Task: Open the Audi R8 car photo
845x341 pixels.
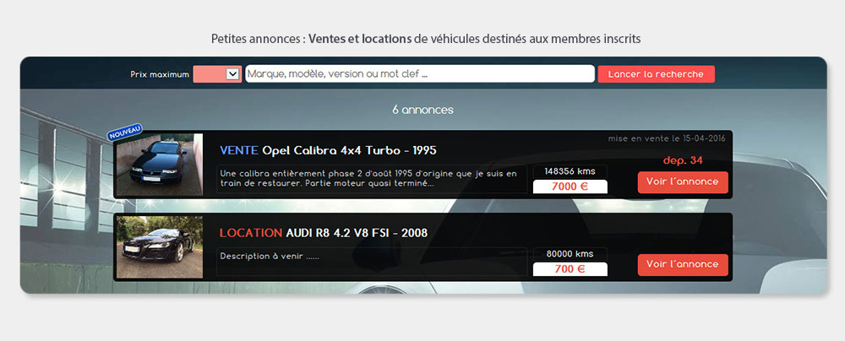Action: 160,247
